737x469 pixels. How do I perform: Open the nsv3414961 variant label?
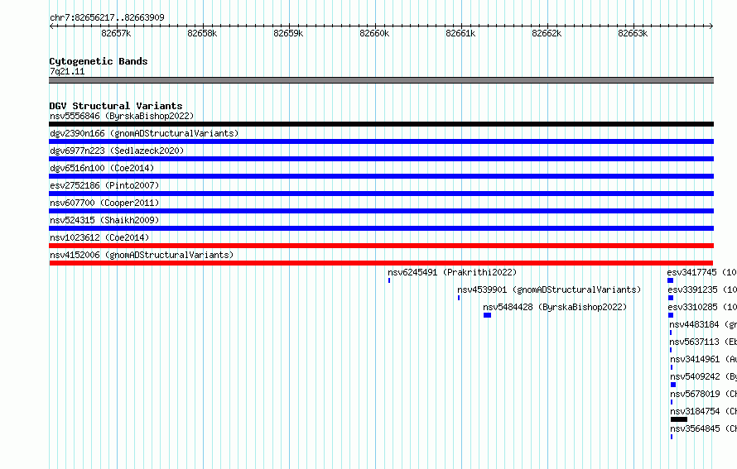point(704,359)
